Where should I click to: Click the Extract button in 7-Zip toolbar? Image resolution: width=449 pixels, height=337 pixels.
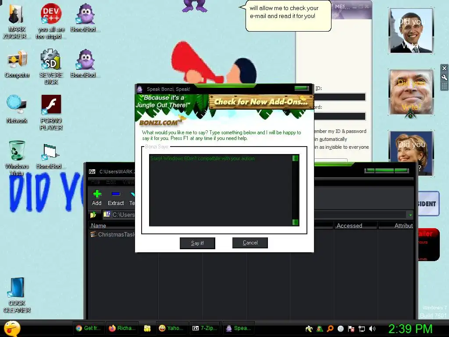point(116,198)
